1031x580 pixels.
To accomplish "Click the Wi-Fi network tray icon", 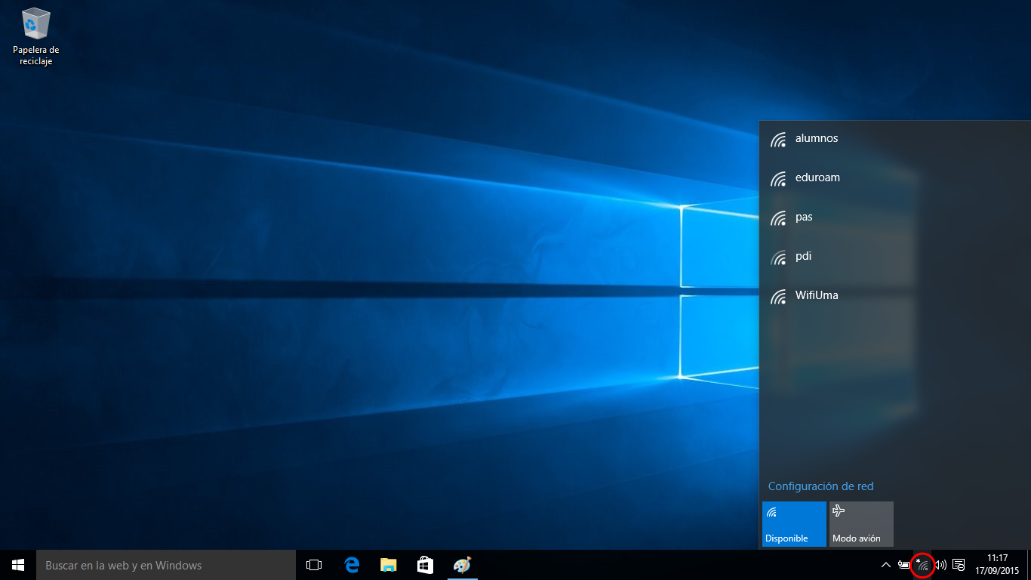I will coord(922,565).
